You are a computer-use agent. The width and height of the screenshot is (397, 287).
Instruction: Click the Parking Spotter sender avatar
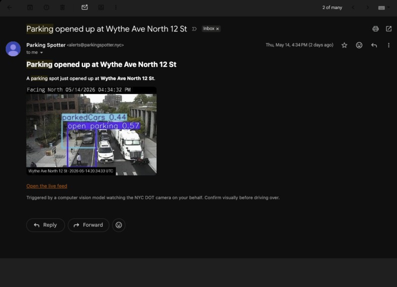(x=13, y=49)
